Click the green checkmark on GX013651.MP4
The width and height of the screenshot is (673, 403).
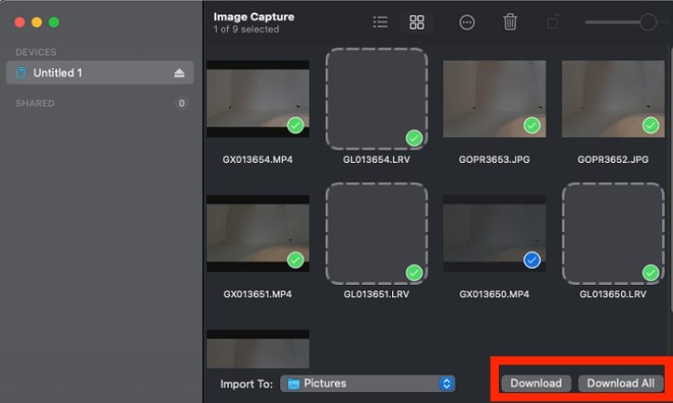[295, 260]
